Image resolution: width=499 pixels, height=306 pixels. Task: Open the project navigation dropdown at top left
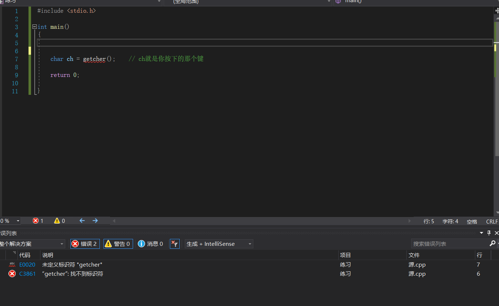[x=81, y=2]
